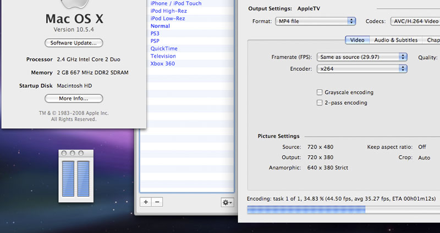440x233 pixels.
Task: Click the Software Update button
Action: pos(74,43)
